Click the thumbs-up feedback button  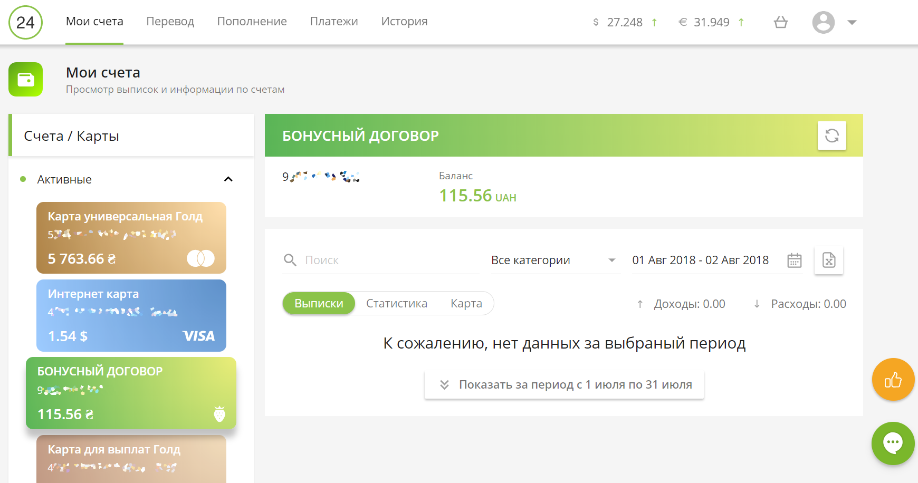click(x=893, y=380)
